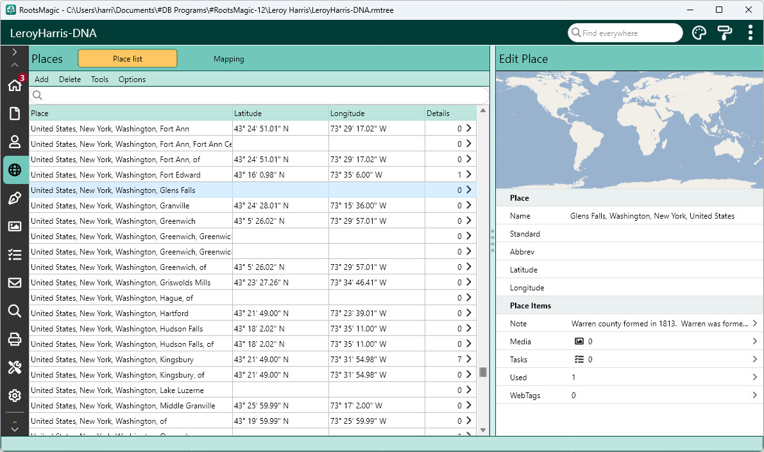Go to the People view in the sidebar

point(15,142)
